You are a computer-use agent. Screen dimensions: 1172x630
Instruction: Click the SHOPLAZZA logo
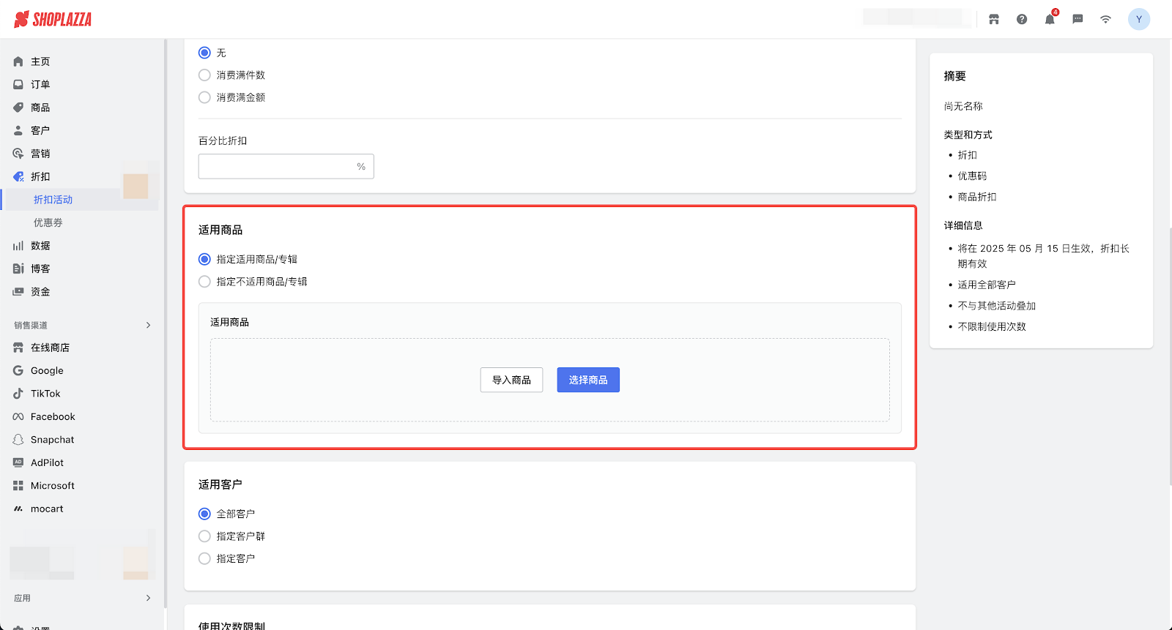click(x=53, y=20)
